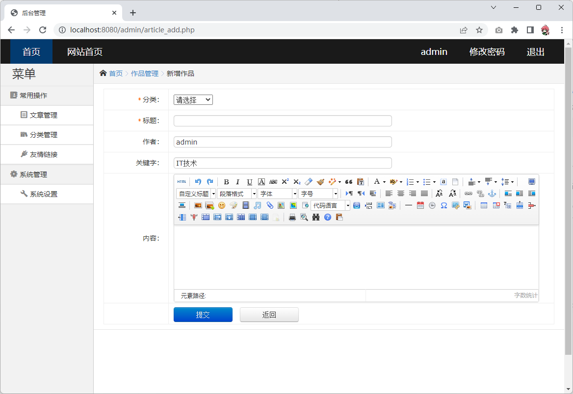Click the print icon in editor toolbar
This screenshot has height=394, width=573.
point(292,217)
